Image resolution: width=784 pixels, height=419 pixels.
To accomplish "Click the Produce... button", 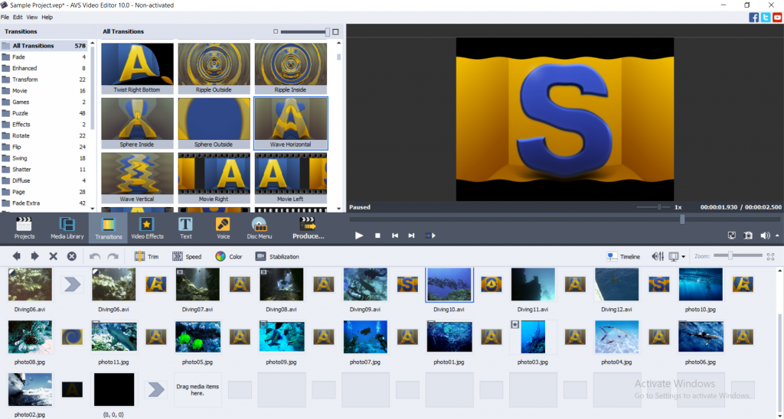I will [308, 227].
